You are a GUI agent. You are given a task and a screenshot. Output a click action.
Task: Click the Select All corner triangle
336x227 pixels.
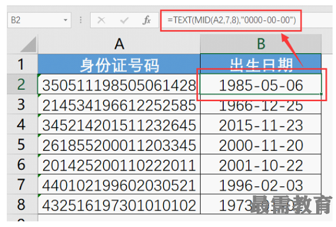click(29, 45)
